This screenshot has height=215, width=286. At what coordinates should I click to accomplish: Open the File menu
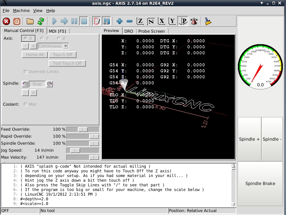(6, 11)
